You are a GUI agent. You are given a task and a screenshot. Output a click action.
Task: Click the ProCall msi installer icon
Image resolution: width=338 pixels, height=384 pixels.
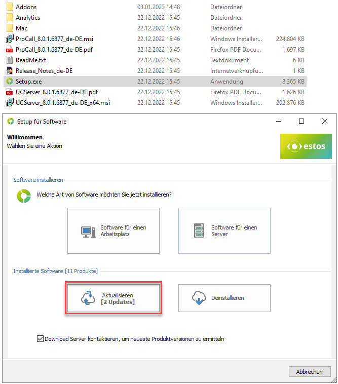tap(9, 39)
